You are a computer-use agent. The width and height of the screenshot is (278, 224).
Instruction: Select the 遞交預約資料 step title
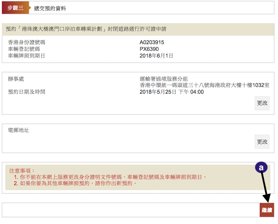tap(50, 9)
